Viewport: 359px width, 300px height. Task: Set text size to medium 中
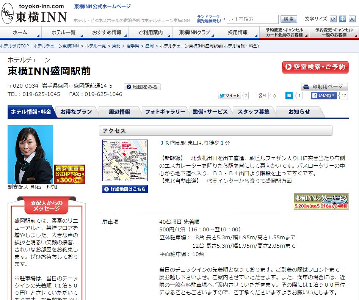[x=343, y=19]
